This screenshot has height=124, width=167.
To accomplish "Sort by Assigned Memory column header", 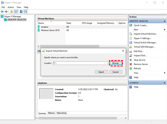I will [x=107, y=23].
